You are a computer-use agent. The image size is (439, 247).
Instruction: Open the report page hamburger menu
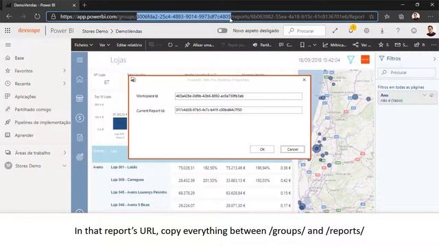[x=80, y=60]
